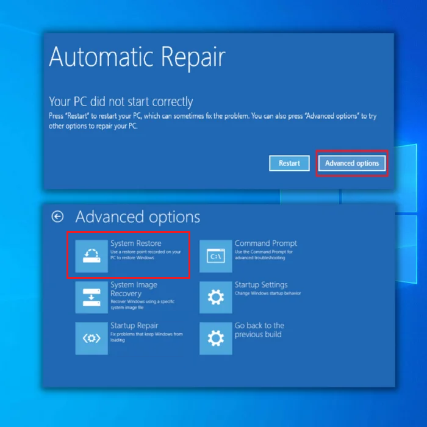Click the Startup Repair label
427x427 pixels.
click(x=134, y=326)
